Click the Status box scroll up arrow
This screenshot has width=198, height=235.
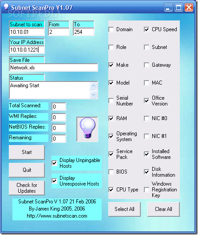[x=94, y=86]
